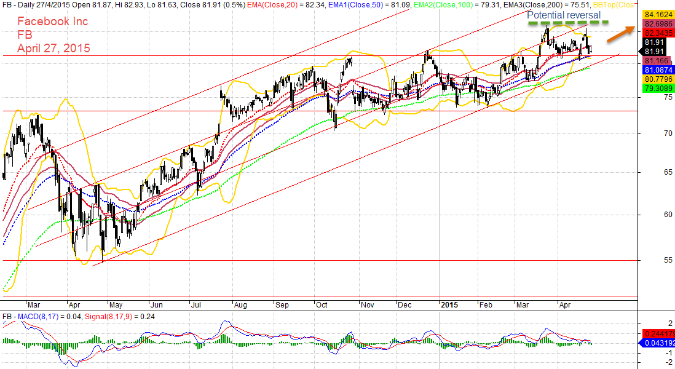The height and width of the screenshot is (369, 675).
Task: Select the 'Signal(8,17,9) = 0.24' indicator label
Action: point(120,317)
